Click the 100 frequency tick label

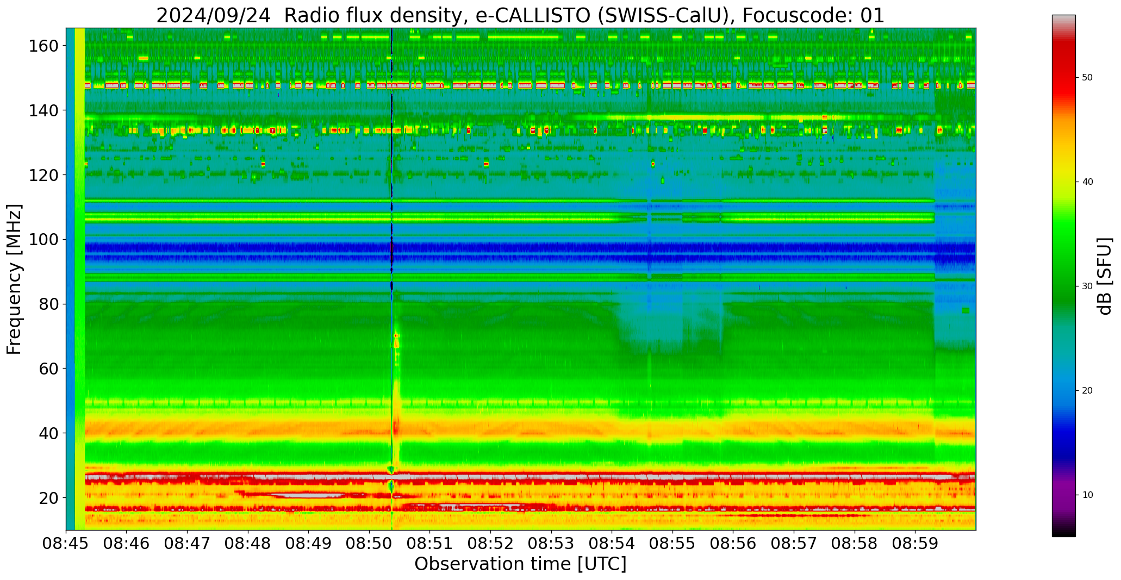tap(44, 240)
